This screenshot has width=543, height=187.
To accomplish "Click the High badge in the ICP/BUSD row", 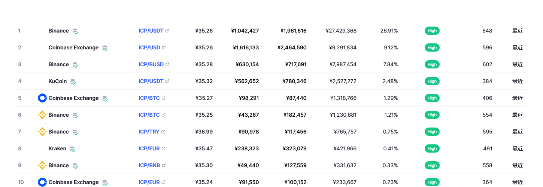I will pyautogui.click(x=432, y=64).
